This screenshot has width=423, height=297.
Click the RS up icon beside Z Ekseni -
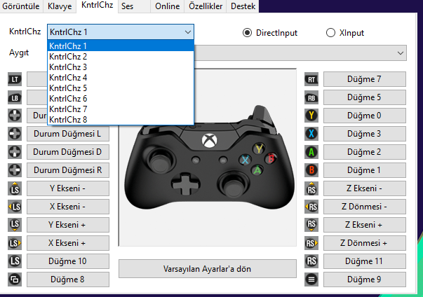[x=311, y=188]
